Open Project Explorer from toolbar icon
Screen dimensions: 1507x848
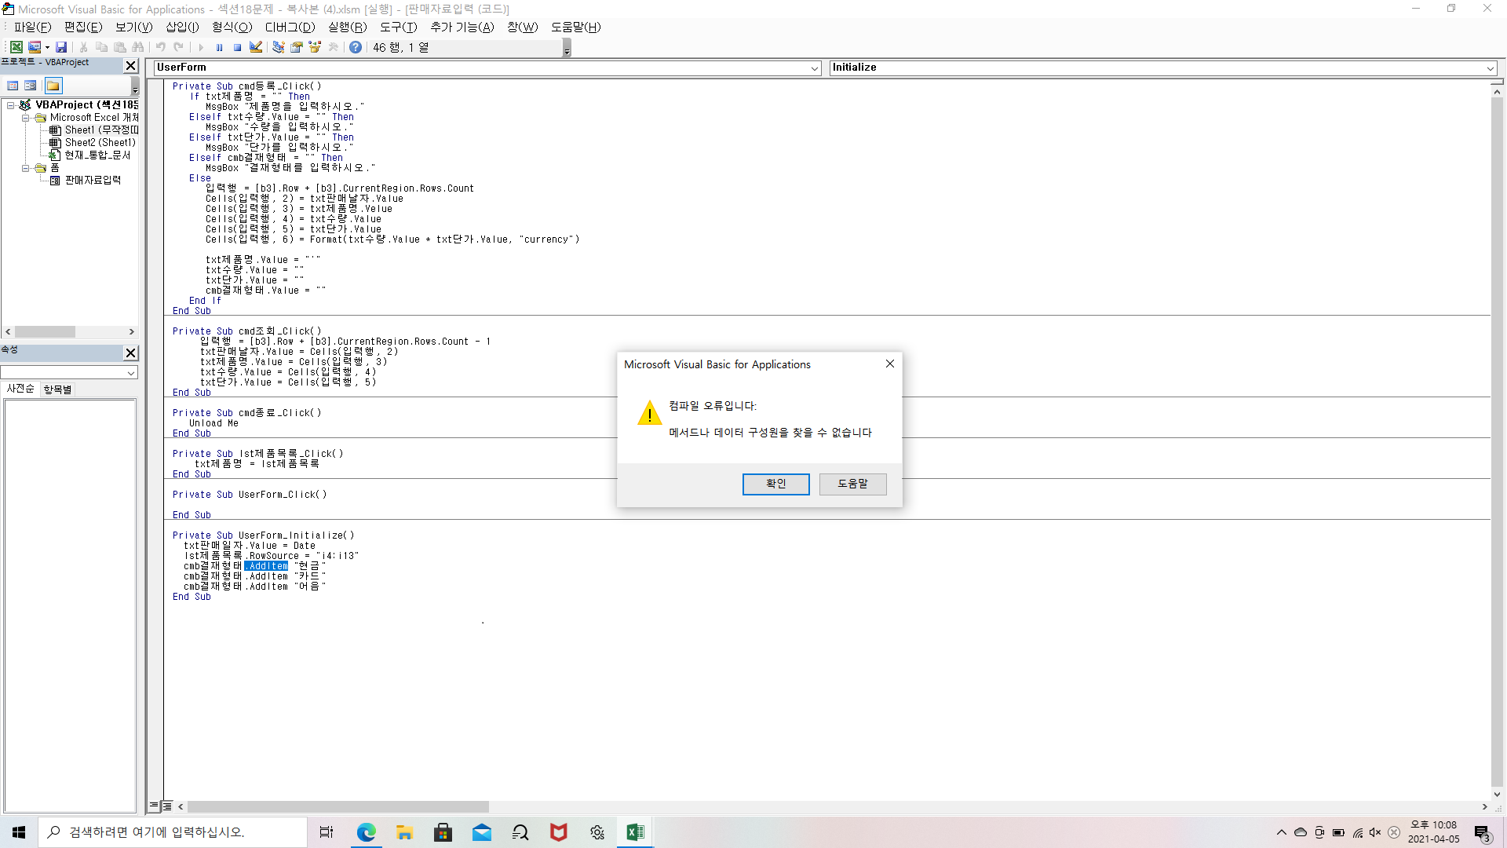(278, 47)
